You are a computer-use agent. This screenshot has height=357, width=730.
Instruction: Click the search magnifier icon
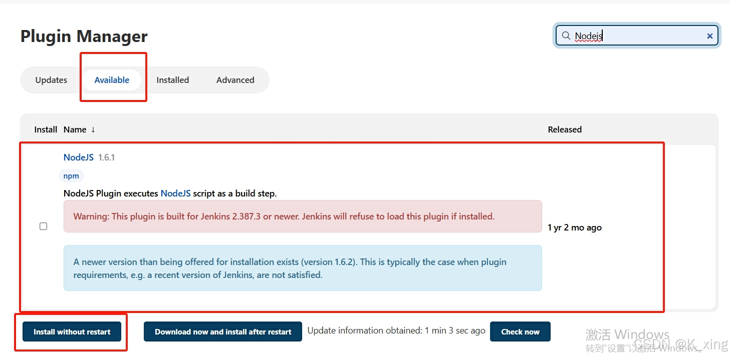(x=566, y=36)
